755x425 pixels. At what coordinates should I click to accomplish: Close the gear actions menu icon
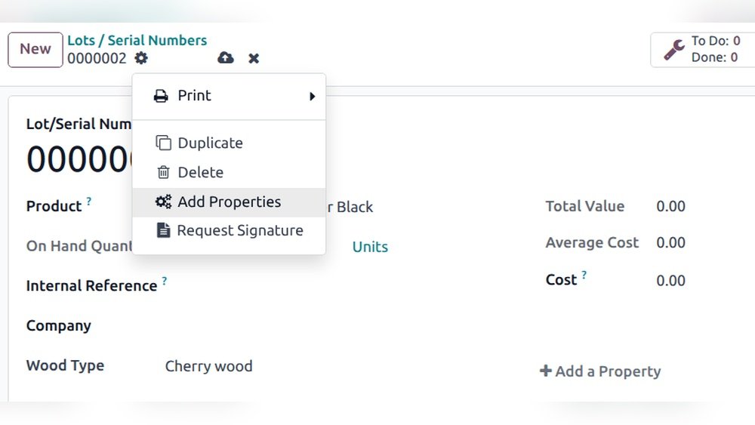click(x=141, y=58)
